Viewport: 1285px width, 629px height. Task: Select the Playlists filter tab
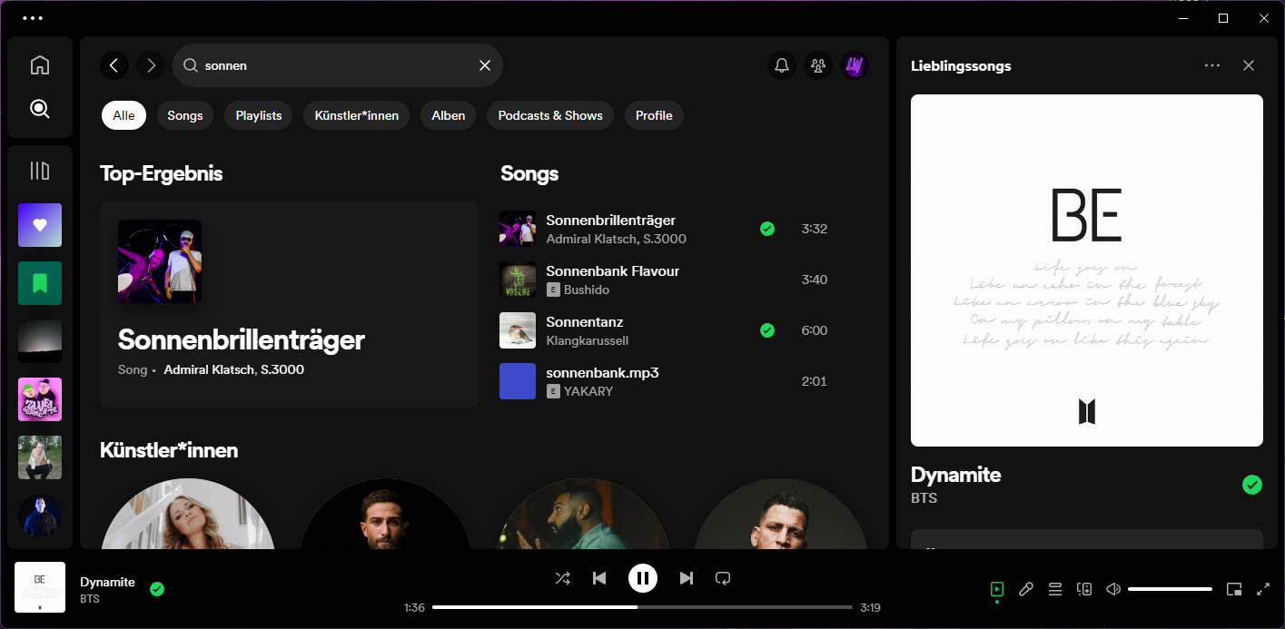pos(259,115)
